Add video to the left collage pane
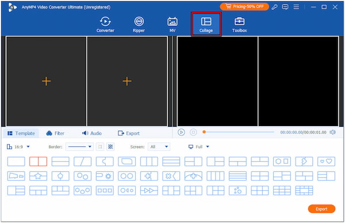The width and height of the screenshot is (345, 223). [x=46, y=81]
